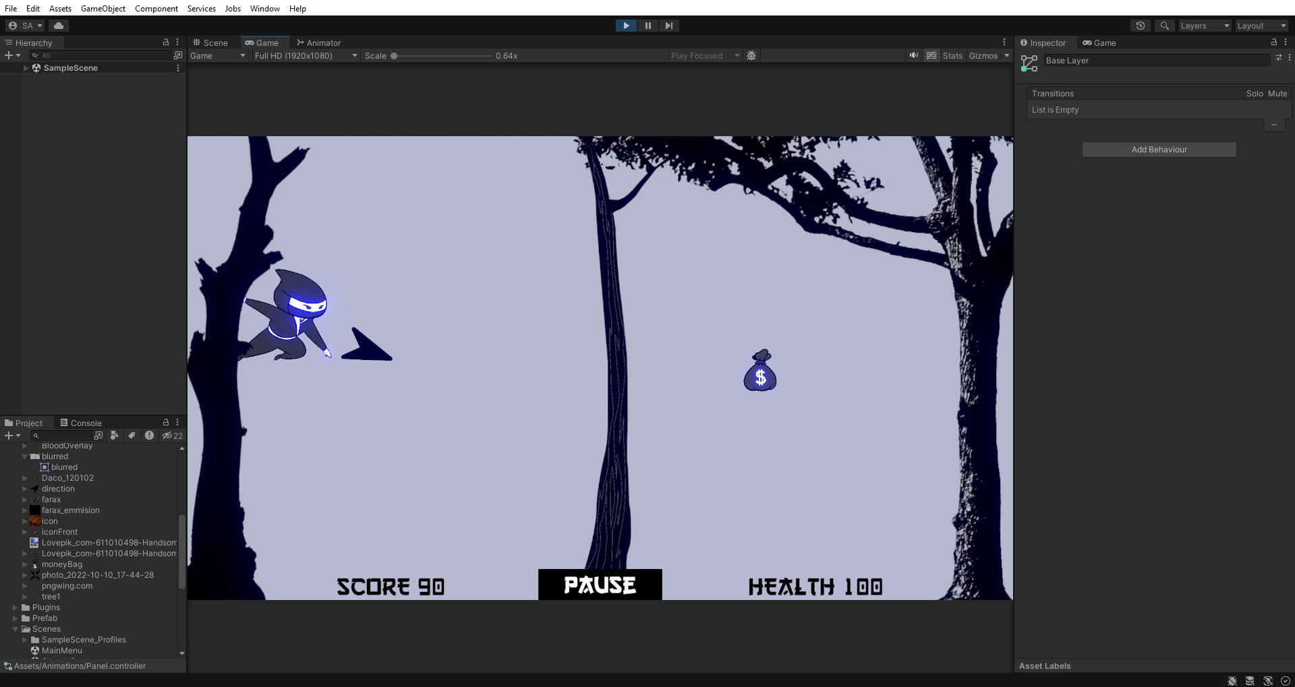Expand the SampleScene hierarchy entry
Image resolution: width=1295 pixels, height=687 pixels.
point(26,67)
